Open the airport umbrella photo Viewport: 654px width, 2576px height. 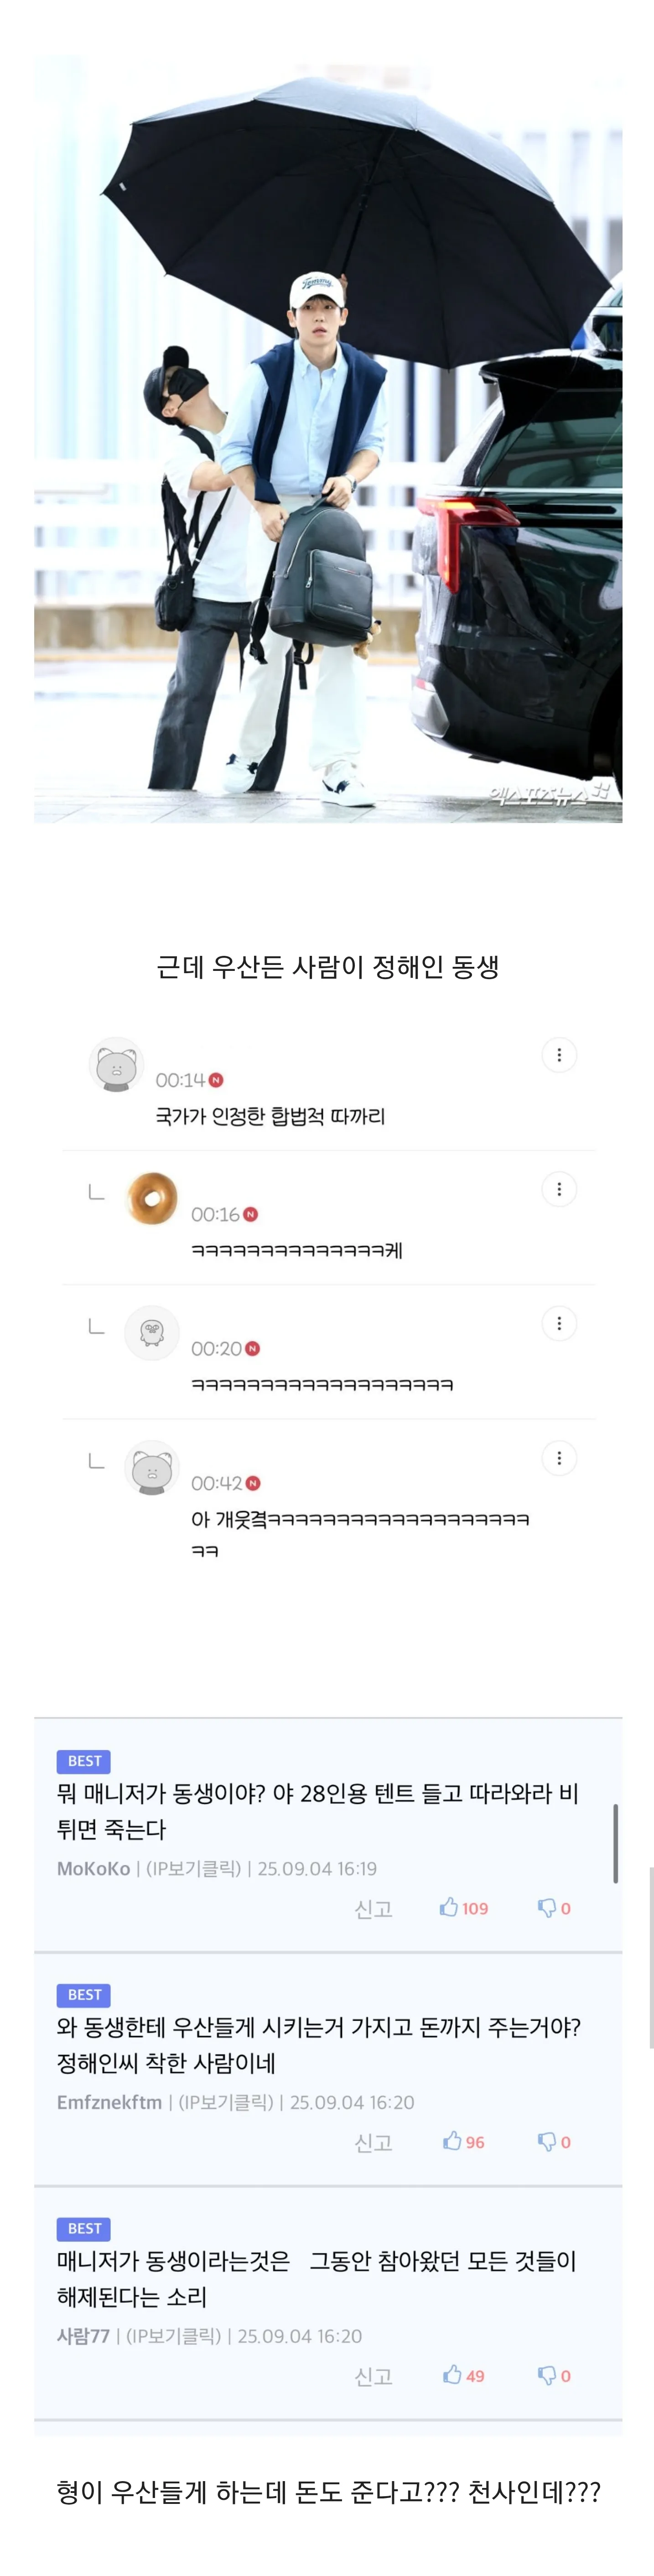328,440
